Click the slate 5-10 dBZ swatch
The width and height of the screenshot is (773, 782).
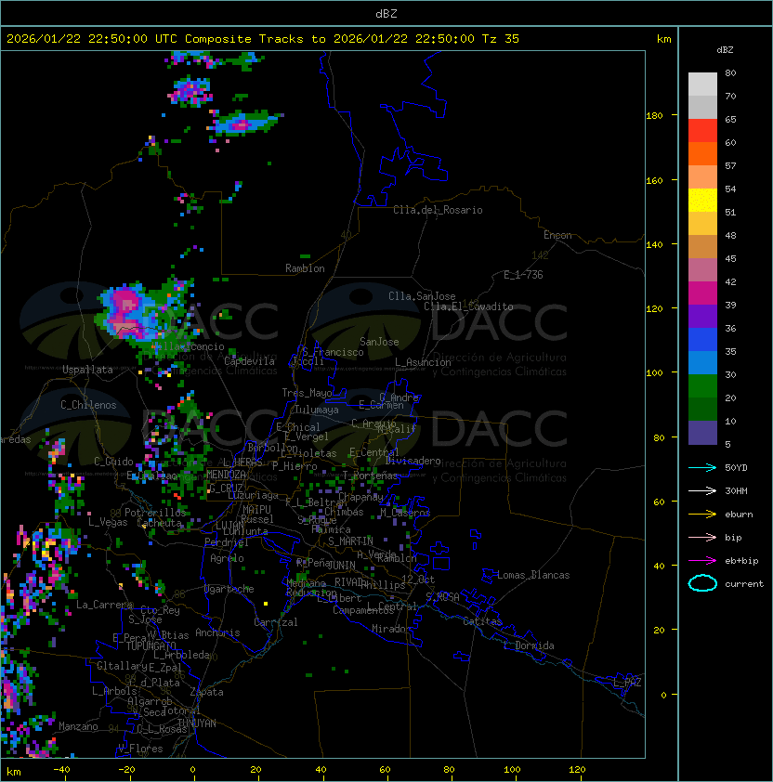702,433
